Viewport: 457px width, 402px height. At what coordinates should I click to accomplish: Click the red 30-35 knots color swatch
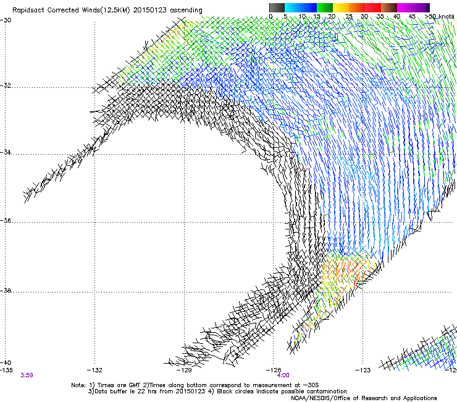373,7
